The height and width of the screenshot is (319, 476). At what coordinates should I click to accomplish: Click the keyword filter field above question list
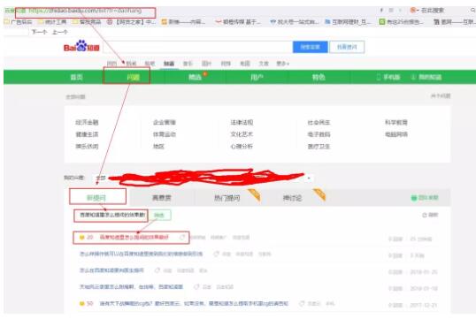click(112, 215)
